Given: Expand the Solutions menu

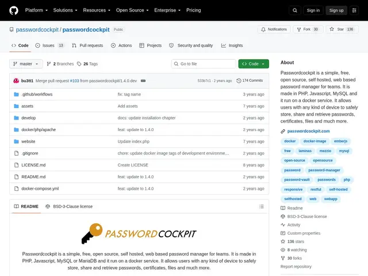Looking at the screenshot, I should click(x=65, y=10).
